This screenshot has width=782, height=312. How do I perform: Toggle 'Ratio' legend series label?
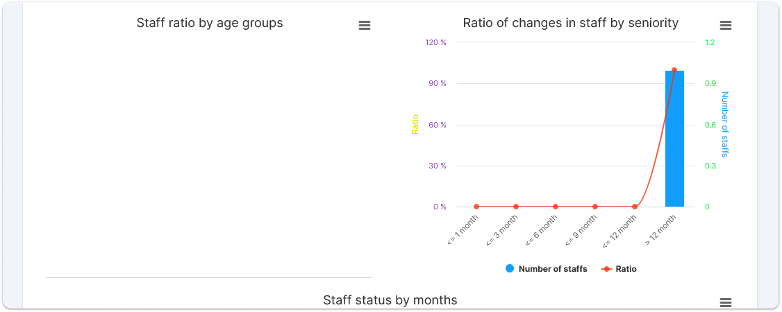coord(626,269)
